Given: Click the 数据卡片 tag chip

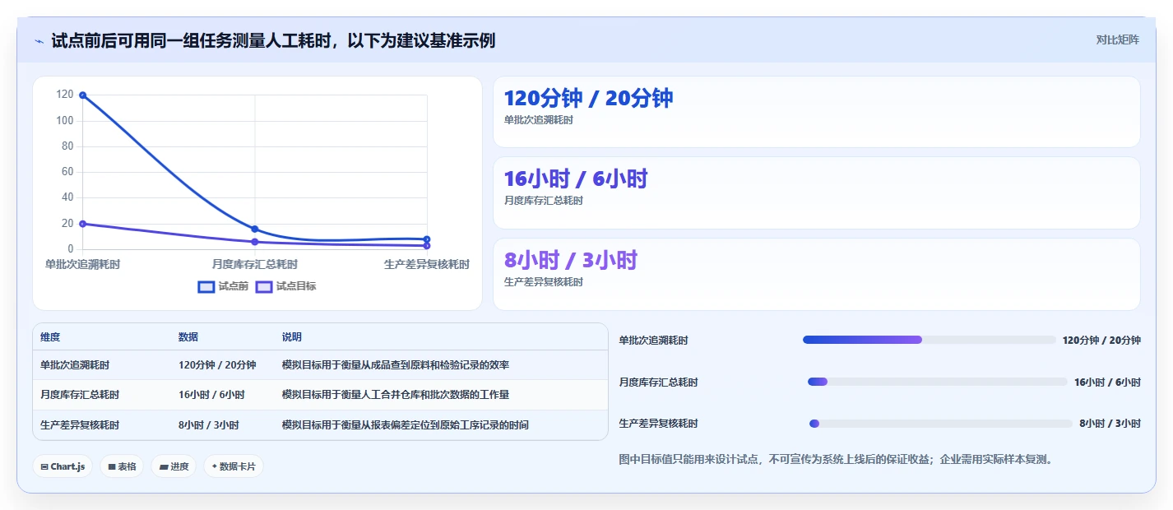Looking at the screenshot, I should [x=234, y=466].
